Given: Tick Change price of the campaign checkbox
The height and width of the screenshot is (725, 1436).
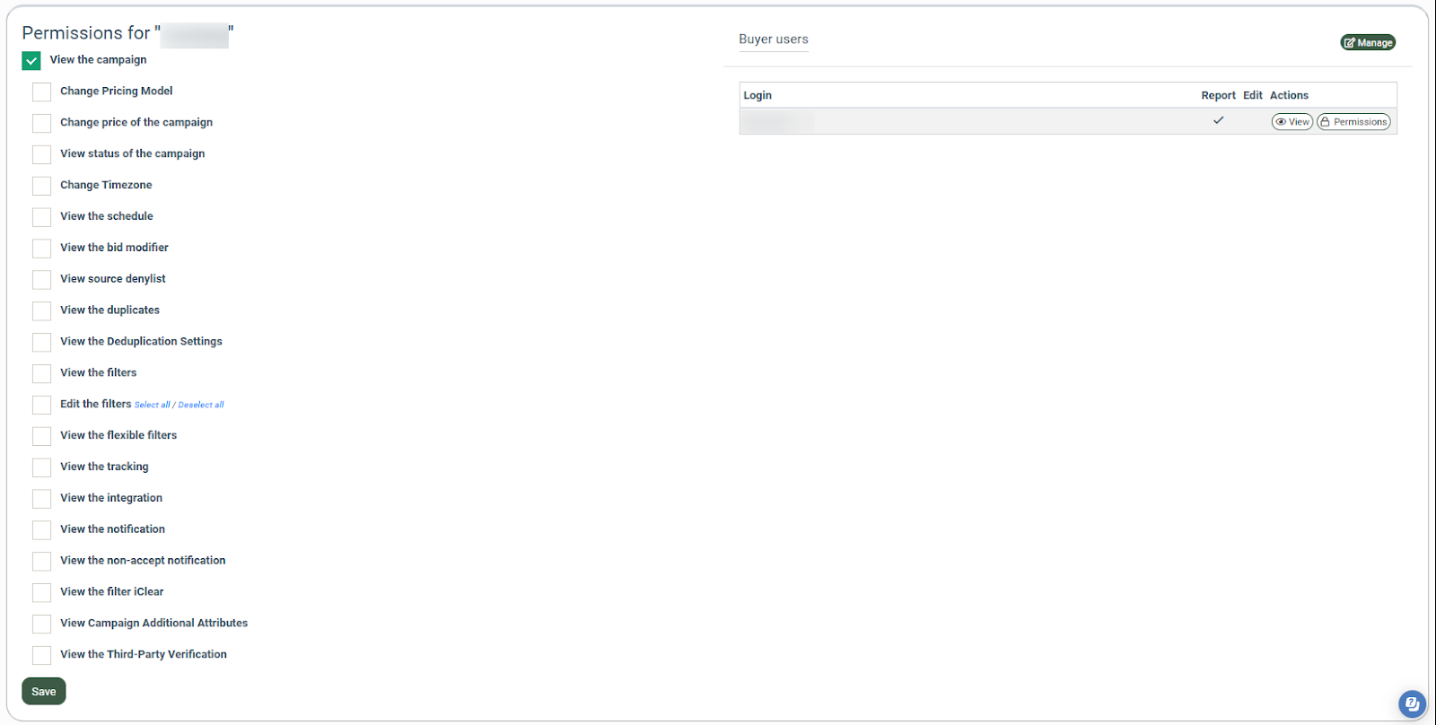Looking at the screenshot, I should tap(42, 123).
